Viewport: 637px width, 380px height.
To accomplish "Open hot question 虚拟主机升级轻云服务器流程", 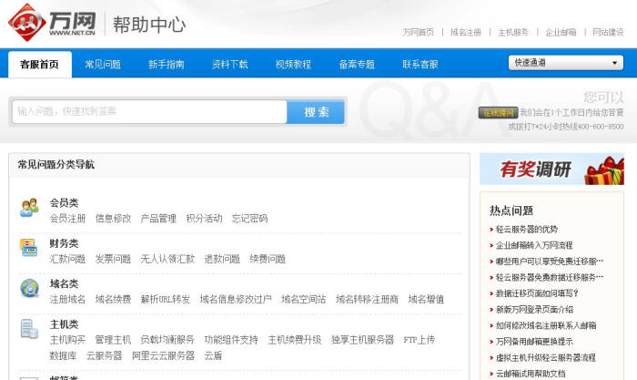I will tap(546, 357).
